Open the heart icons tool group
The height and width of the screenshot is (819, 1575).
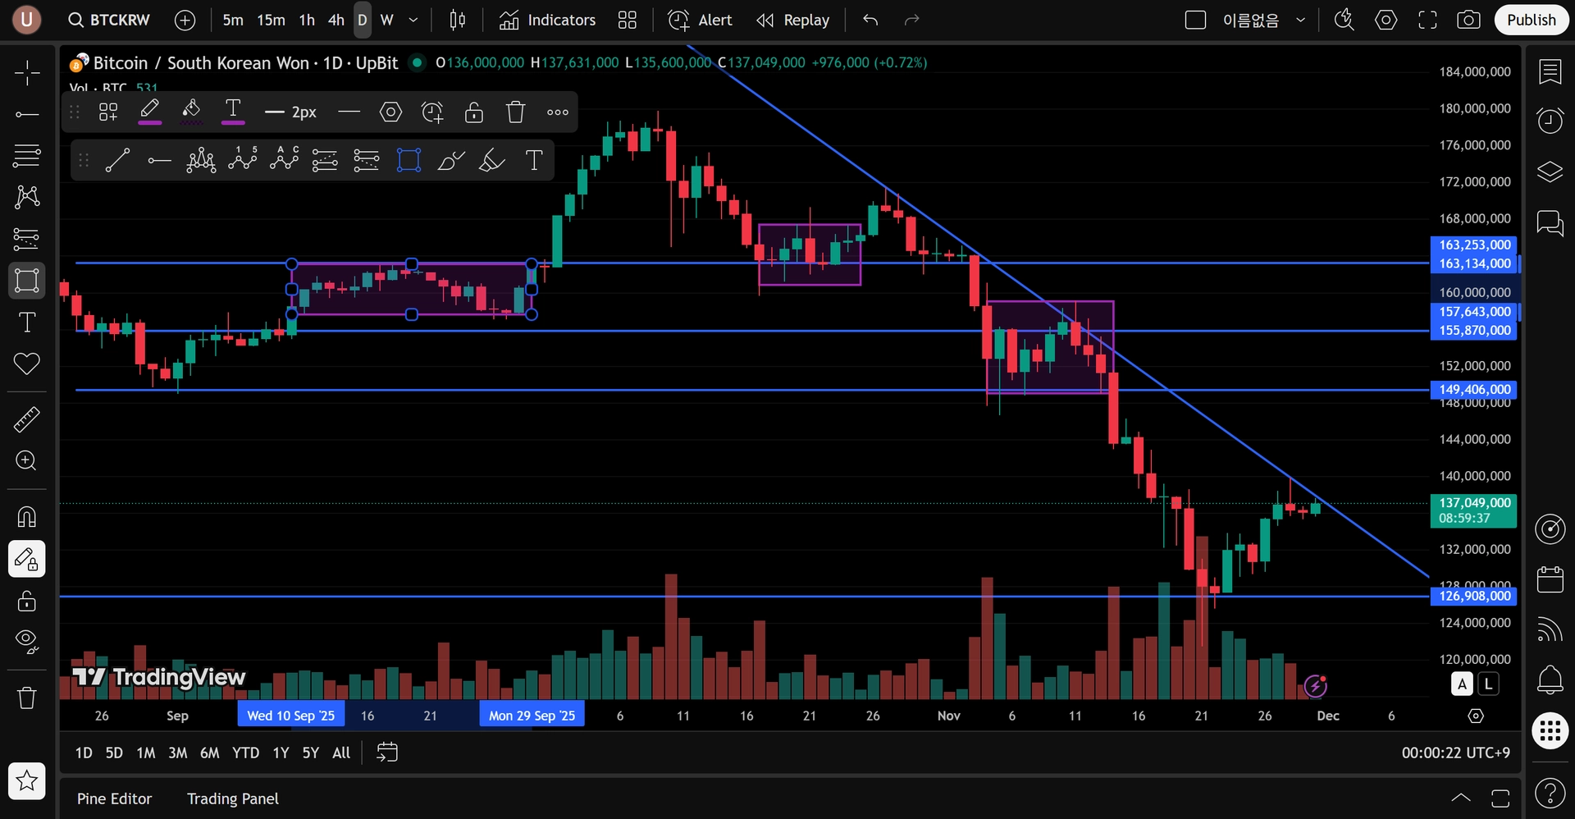point(27,364)
